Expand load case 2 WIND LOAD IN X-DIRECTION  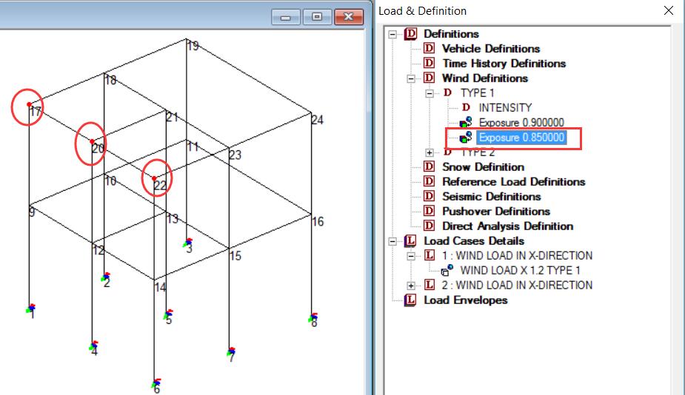[412, 286]
